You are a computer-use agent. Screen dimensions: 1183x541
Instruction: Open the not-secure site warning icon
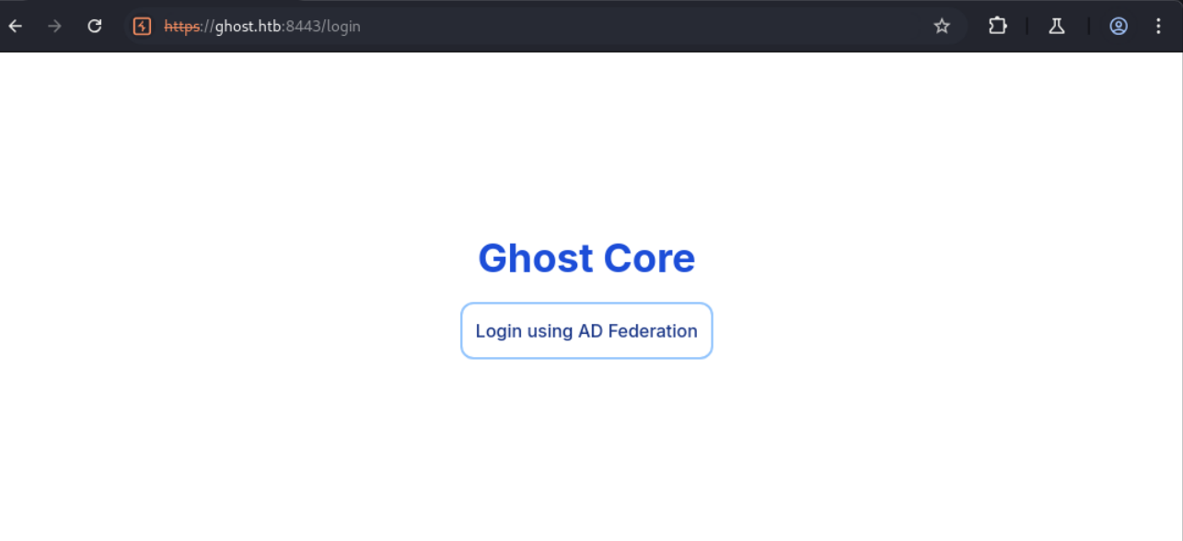(x=142, y=26)
